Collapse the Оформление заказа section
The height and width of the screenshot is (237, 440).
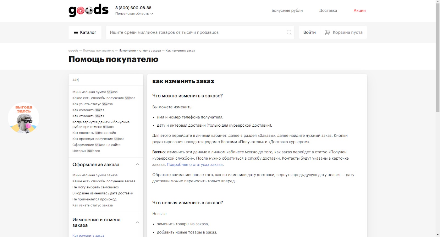(x=137, y=164)
